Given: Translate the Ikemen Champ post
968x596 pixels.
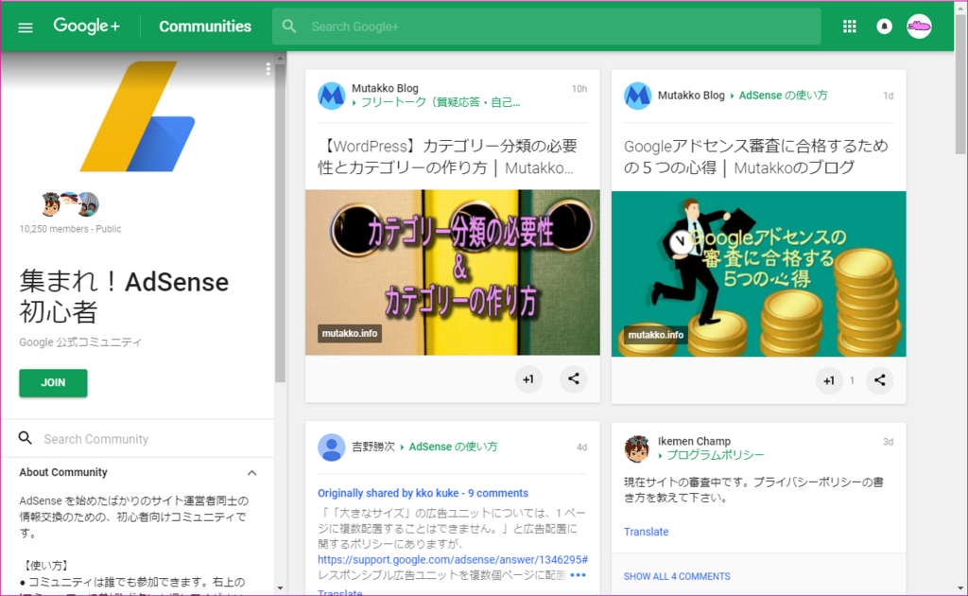Looking at the screenshot, I should (x=646, y=532).
